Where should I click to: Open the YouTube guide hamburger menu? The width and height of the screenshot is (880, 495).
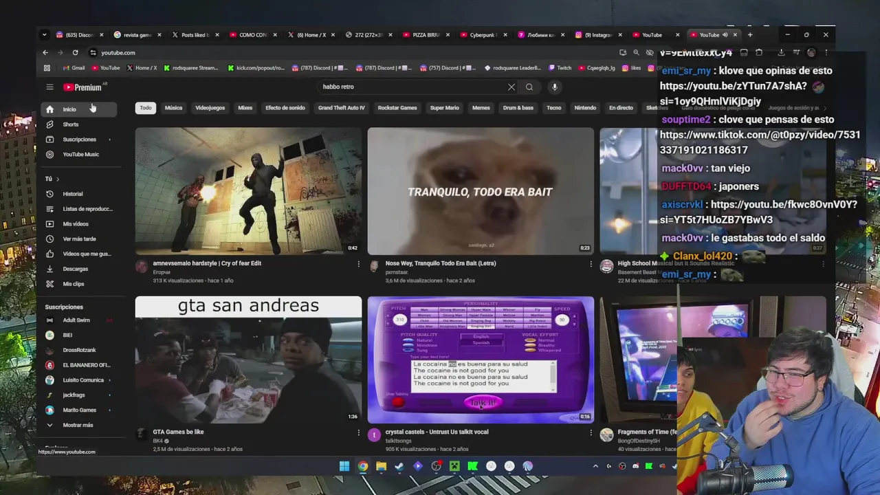coord(49,87)
